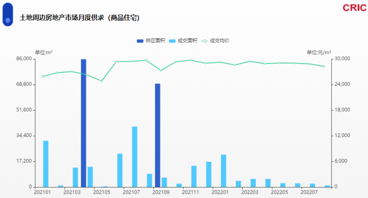Click the 30,000 right axis value
Viewport: 368px width, 198px height.
tap(342, 59)
